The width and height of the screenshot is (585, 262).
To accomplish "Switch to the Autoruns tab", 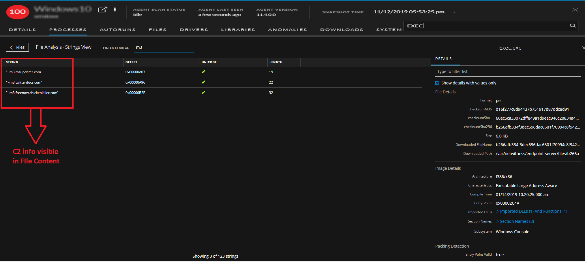I will click(x=117, y=30).
